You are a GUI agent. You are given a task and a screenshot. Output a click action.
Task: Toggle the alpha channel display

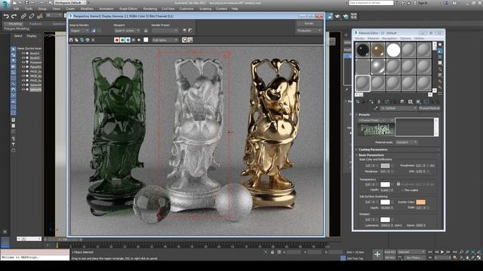(x=134, y=40)
